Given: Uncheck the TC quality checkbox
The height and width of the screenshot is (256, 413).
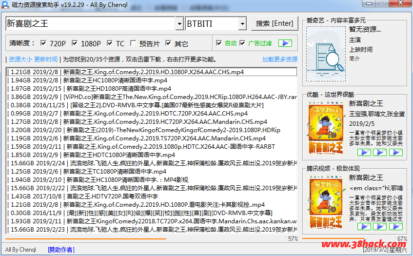Looking at the screenshot, I should 110,43.
